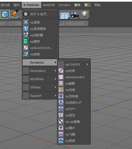The height and width of the screenshot is (149, 132).
Task: Open the 帮助 menu
Action: coord(97,5)
